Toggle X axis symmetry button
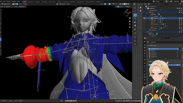Viewport: 183px width, 103px height. pos(118,7)
